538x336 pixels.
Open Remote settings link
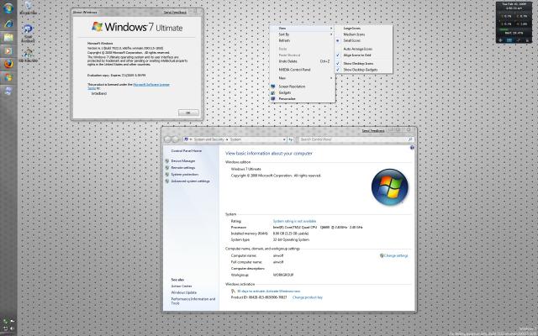coord(183,168)
